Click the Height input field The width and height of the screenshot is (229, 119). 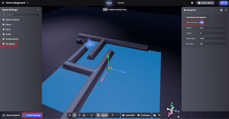tap(213, 33)
